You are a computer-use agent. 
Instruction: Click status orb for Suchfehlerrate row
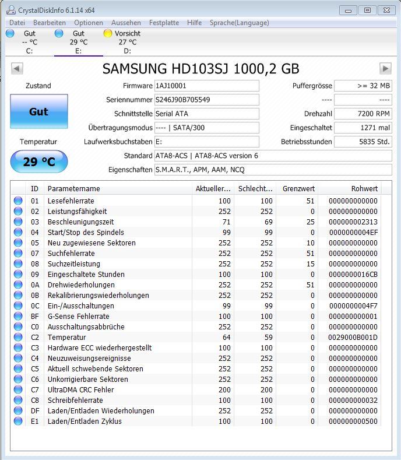tap(18, 253)
